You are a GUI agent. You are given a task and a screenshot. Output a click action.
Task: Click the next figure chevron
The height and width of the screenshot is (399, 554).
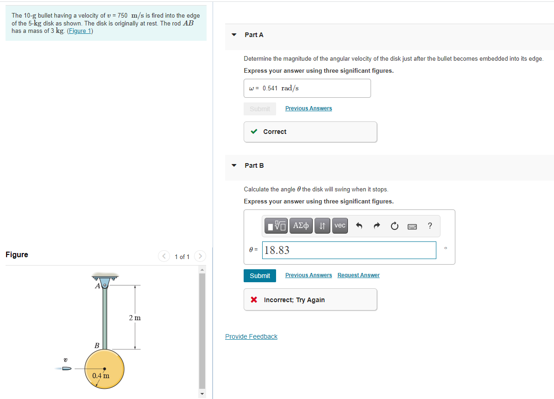[200, 256]
